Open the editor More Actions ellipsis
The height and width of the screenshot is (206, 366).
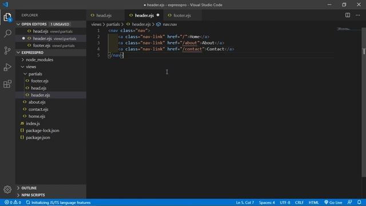point(358,15)
